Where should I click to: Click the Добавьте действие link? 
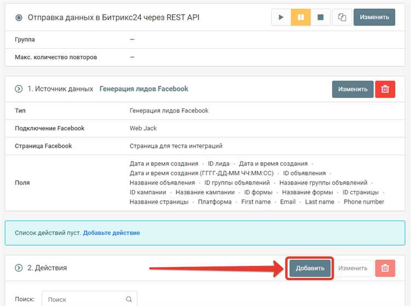(x=111, y=233)
